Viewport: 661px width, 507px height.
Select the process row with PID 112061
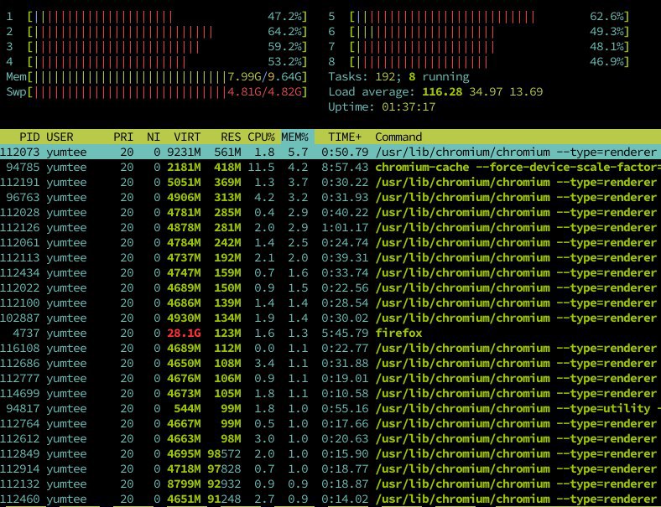coord(330,242)
